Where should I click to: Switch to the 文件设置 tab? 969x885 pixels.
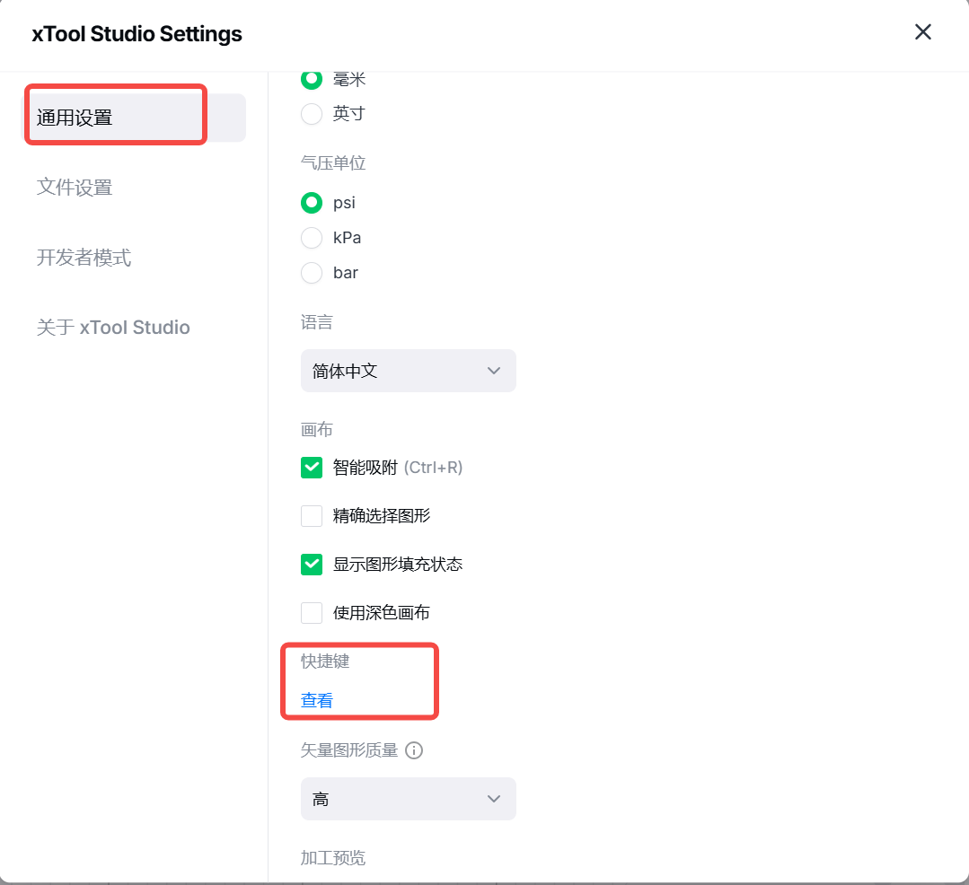pos(75,188)
